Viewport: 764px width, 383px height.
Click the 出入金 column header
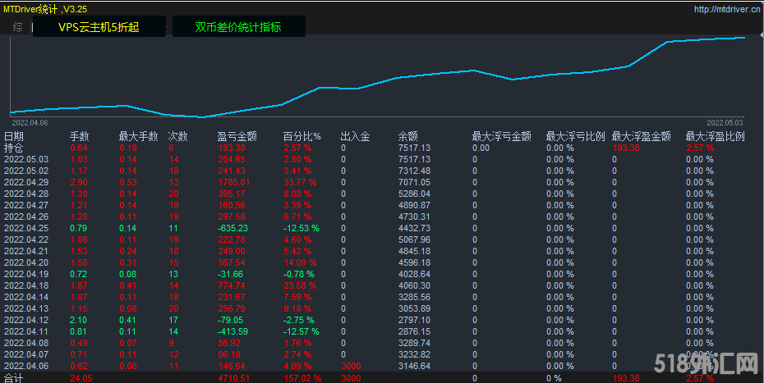click(356, 136)
